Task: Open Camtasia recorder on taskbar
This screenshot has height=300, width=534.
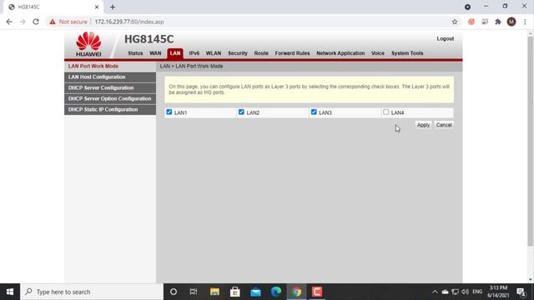Action: (317, 292)
